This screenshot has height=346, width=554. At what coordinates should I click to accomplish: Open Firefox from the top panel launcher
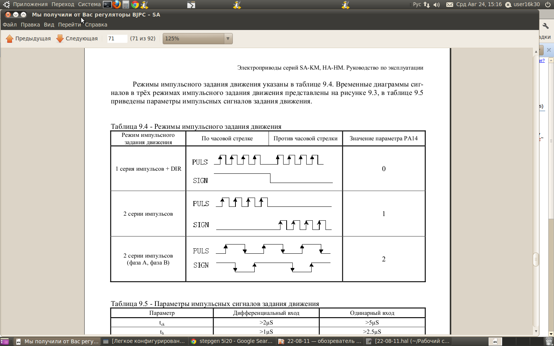coord(117,5)
